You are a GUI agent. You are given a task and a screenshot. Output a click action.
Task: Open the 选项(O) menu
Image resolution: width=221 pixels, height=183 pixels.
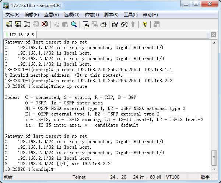pos(71,15)
